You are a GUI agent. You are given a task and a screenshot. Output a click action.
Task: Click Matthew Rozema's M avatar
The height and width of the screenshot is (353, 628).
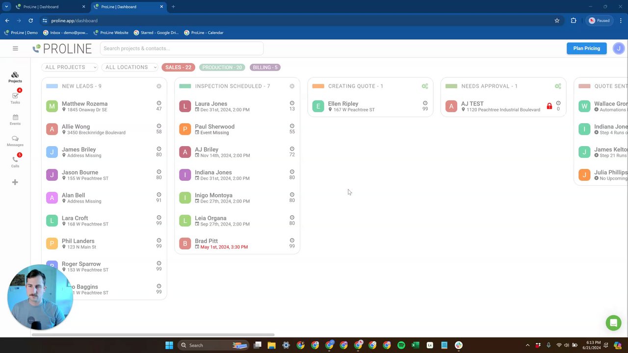pyautogui.click(x=52, y=106)
